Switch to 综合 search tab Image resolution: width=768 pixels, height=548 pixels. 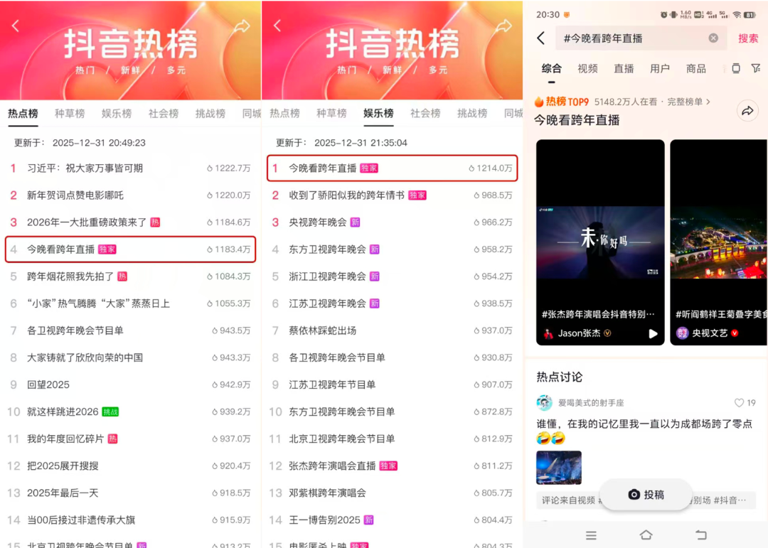point(552,68)
